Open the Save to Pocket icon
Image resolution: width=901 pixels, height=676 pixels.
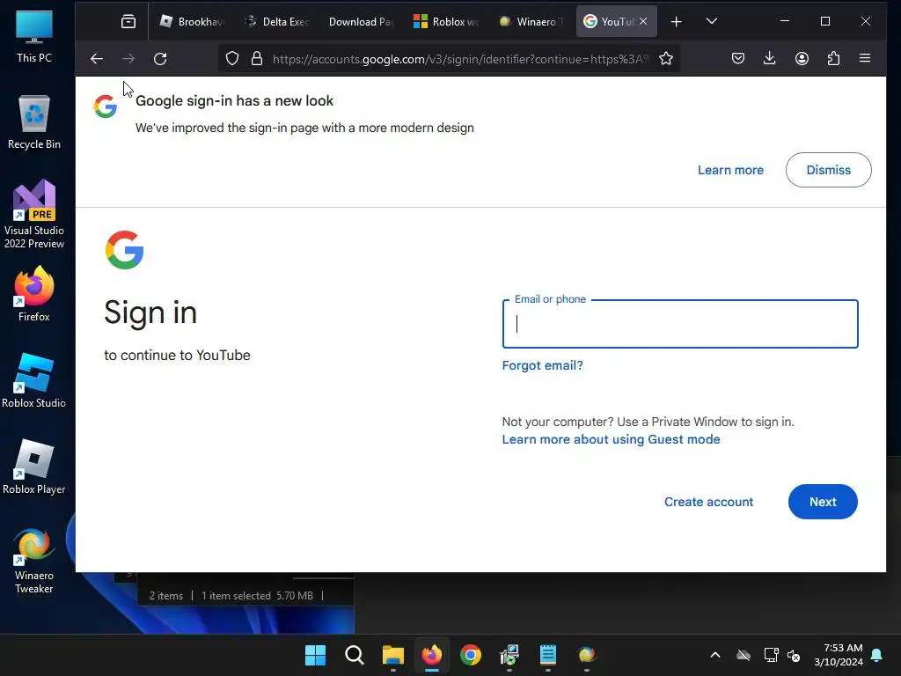pos(738,59)
